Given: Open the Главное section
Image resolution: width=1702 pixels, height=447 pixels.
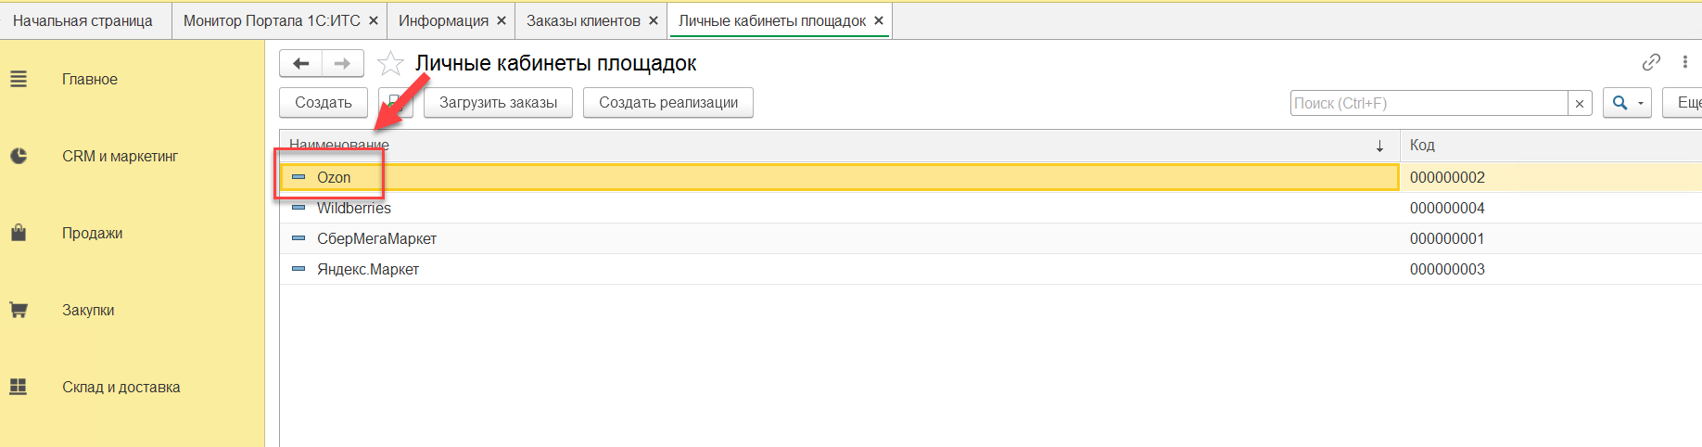Looking at the screenshot, I should click(x=89, y=80).
